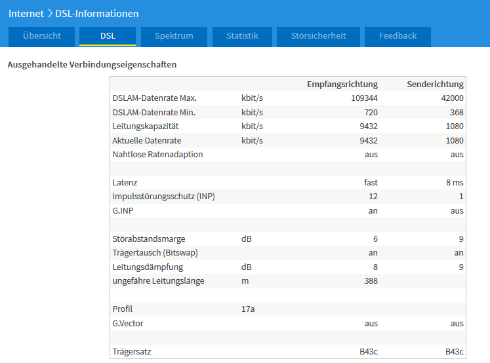Image resolution: width=490 pixels, height=363 pixels.
Task: Select the DSLAM-Datenrate Max. row label
Action: pyautogui.click(x=154, y=98)
